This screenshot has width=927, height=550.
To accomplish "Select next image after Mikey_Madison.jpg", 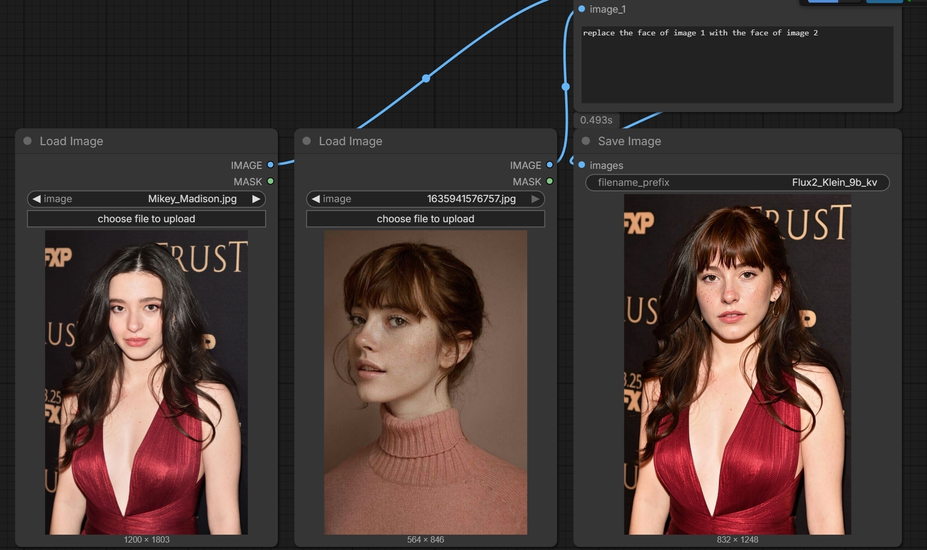I will (256, 199).
